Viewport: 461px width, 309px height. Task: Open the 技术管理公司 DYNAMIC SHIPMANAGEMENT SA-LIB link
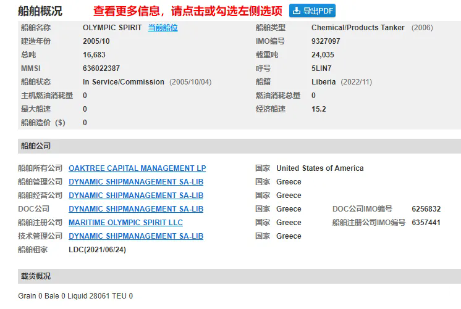136,236
